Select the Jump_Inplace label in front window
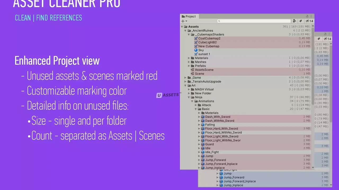339x190 pixels. pos(215,168)
